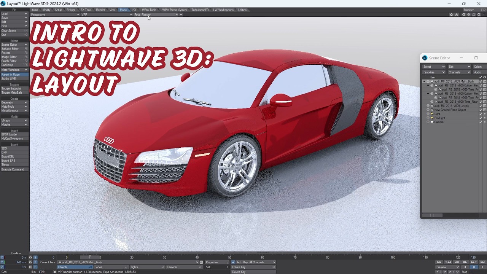The height and width of the screenshot is (274, 487).
Task: Select the Lights item mode button
Action: [147, 267]
